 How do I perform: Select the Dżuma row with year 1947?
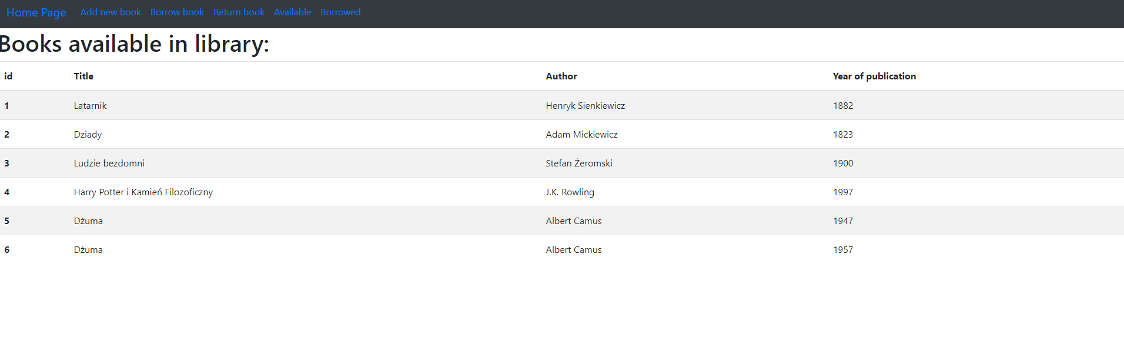tap(88, 221)
